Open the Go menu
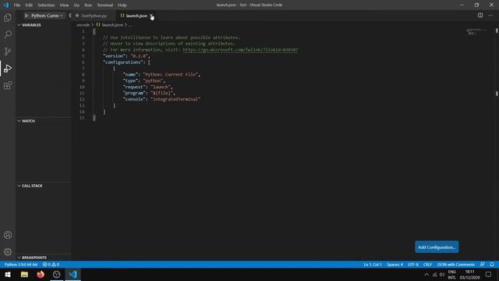The height and width of the screenshot is (281, 499). [x=76, y=5]
